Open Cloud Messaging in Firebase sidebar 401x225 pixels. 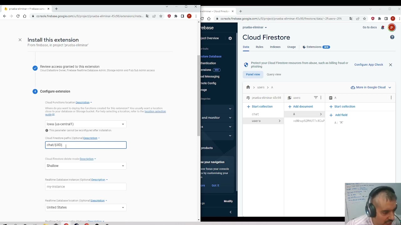210,77
